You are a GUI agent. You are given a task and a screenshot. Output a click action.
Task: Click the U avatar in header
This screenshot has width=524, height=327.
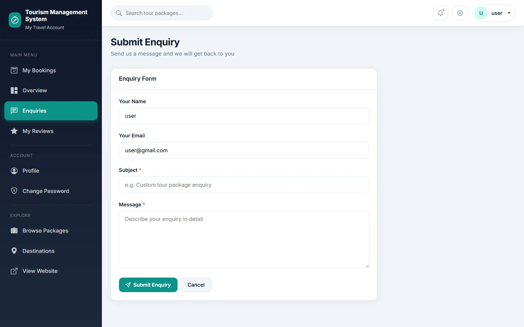pyautogui.click(x=481, y=13)
